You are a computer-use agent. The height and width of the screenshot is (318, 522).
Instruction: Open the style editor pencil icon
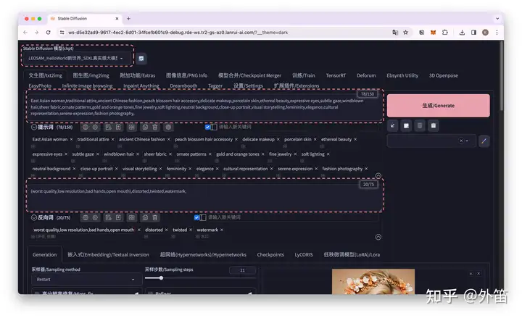pos(484,141)
